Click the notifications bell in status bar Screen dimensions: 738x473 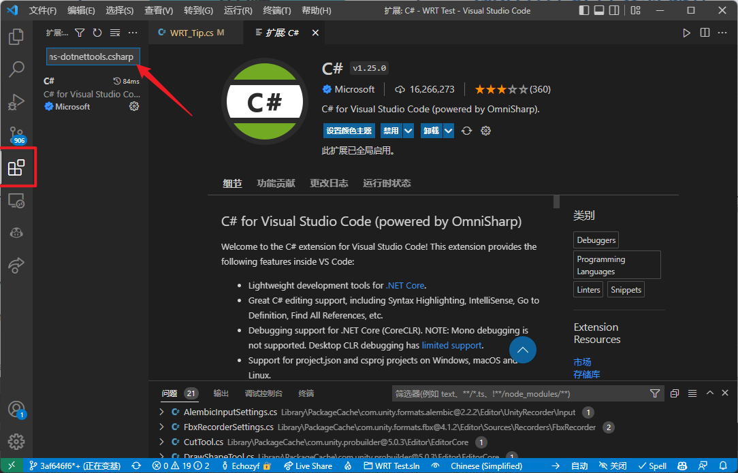(x=724, y=466)
